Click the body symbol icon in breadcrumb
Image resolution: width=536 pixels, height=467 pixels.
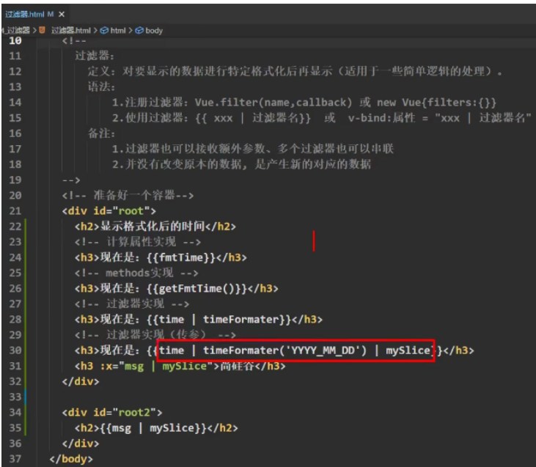click(x=140, y=30)
